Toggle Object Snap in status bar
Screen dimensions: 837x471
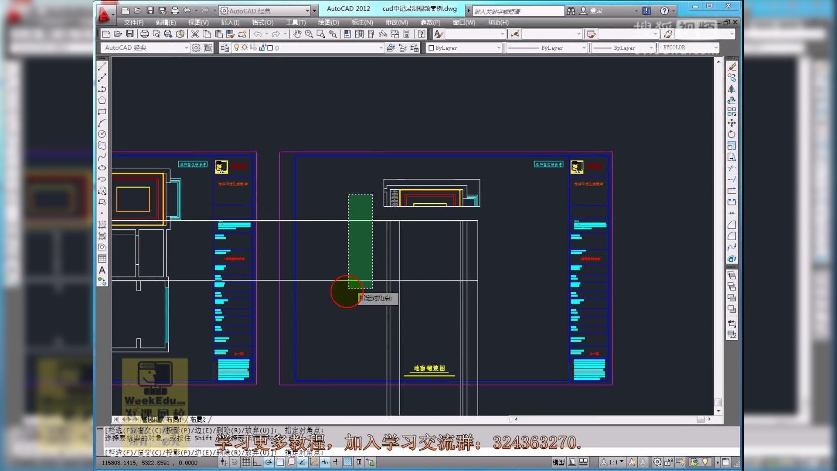point(280,462)
